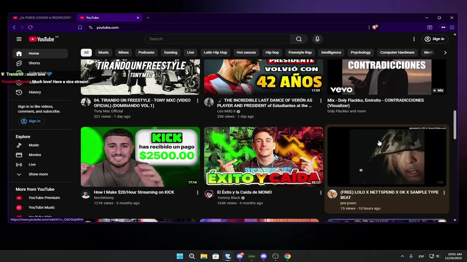Click Leo MdQ II channel name
Screen dimensions: 467x262
pos(226,111)
